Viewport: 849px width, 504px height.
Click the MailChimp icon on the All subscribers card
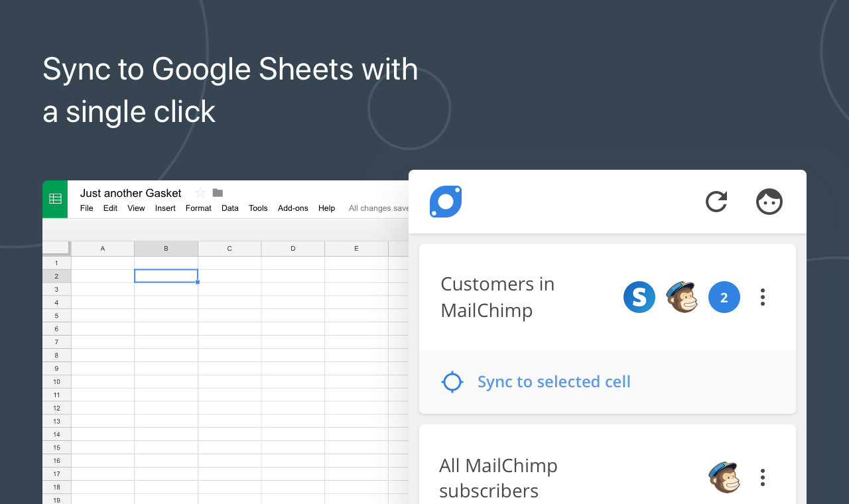(x=724, y=477)
